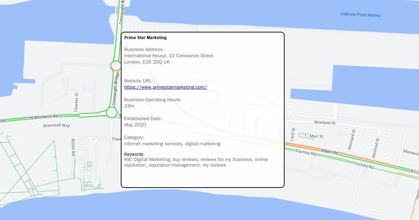Select the Winifred St label
This screenshot has width=419, height=220.
[x=376, y=148]
